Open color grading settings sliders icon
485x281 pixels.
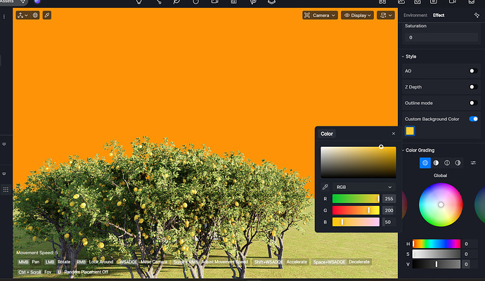[473, 163]
